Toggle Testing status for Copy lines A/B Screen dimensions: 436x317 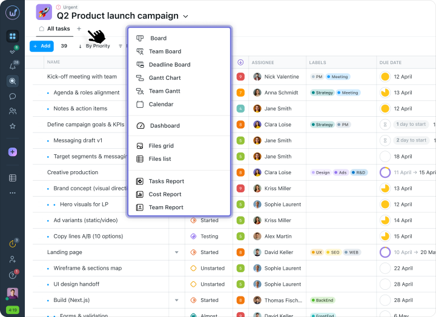pos(193,236)
